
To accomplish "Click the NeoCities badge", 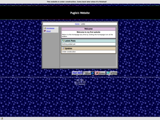I will (77, 73).
